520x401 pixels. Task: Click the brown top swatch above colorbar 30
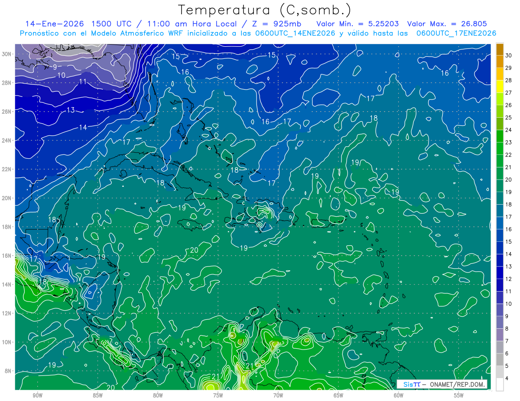tap(500, 49)
